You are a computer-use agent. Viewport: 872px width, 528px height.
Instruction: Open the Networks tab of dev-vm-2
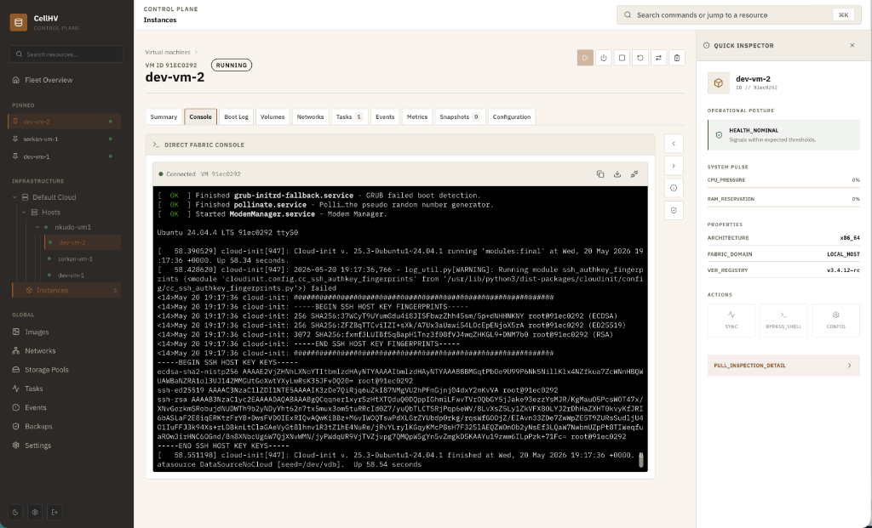coord(310,116)
